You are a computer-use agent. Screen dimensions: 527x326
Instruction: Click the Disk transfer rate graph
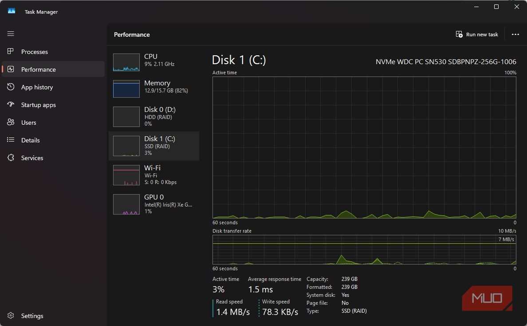click(364, 249)
